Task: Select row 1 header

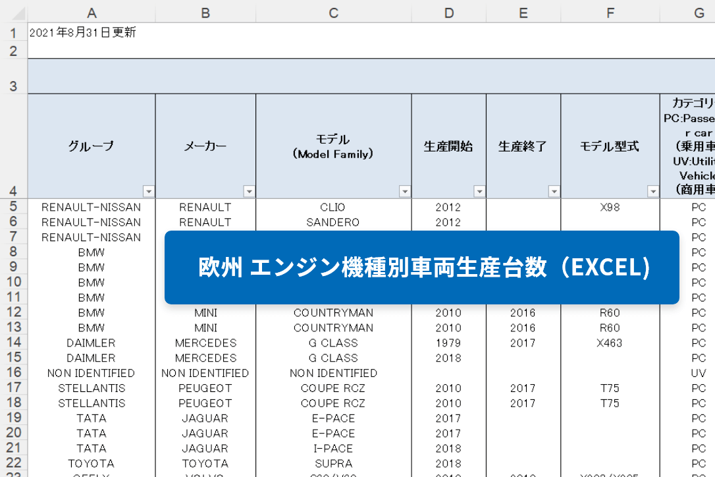Action: 13,33
